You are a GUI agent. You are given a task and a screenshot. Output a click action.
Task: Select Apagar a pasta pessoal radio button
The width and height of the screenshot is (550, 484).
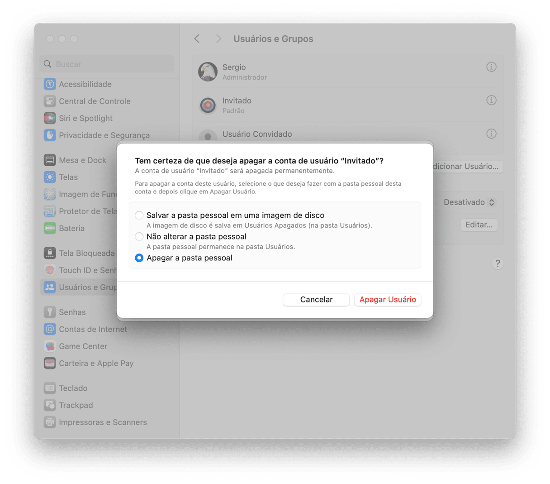(x=139, y=258)
